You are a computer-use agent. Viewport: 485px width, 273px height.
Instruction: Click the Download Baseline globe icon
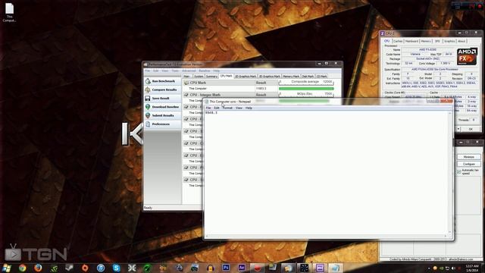[x=148, y=107]
